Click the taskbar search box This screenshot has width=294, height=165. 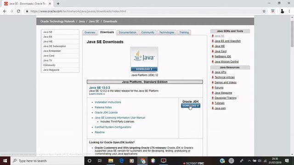tap(47, 161)
